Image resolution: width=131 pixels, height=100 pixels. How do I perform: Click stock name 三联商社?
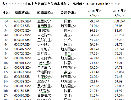point(44,40)
